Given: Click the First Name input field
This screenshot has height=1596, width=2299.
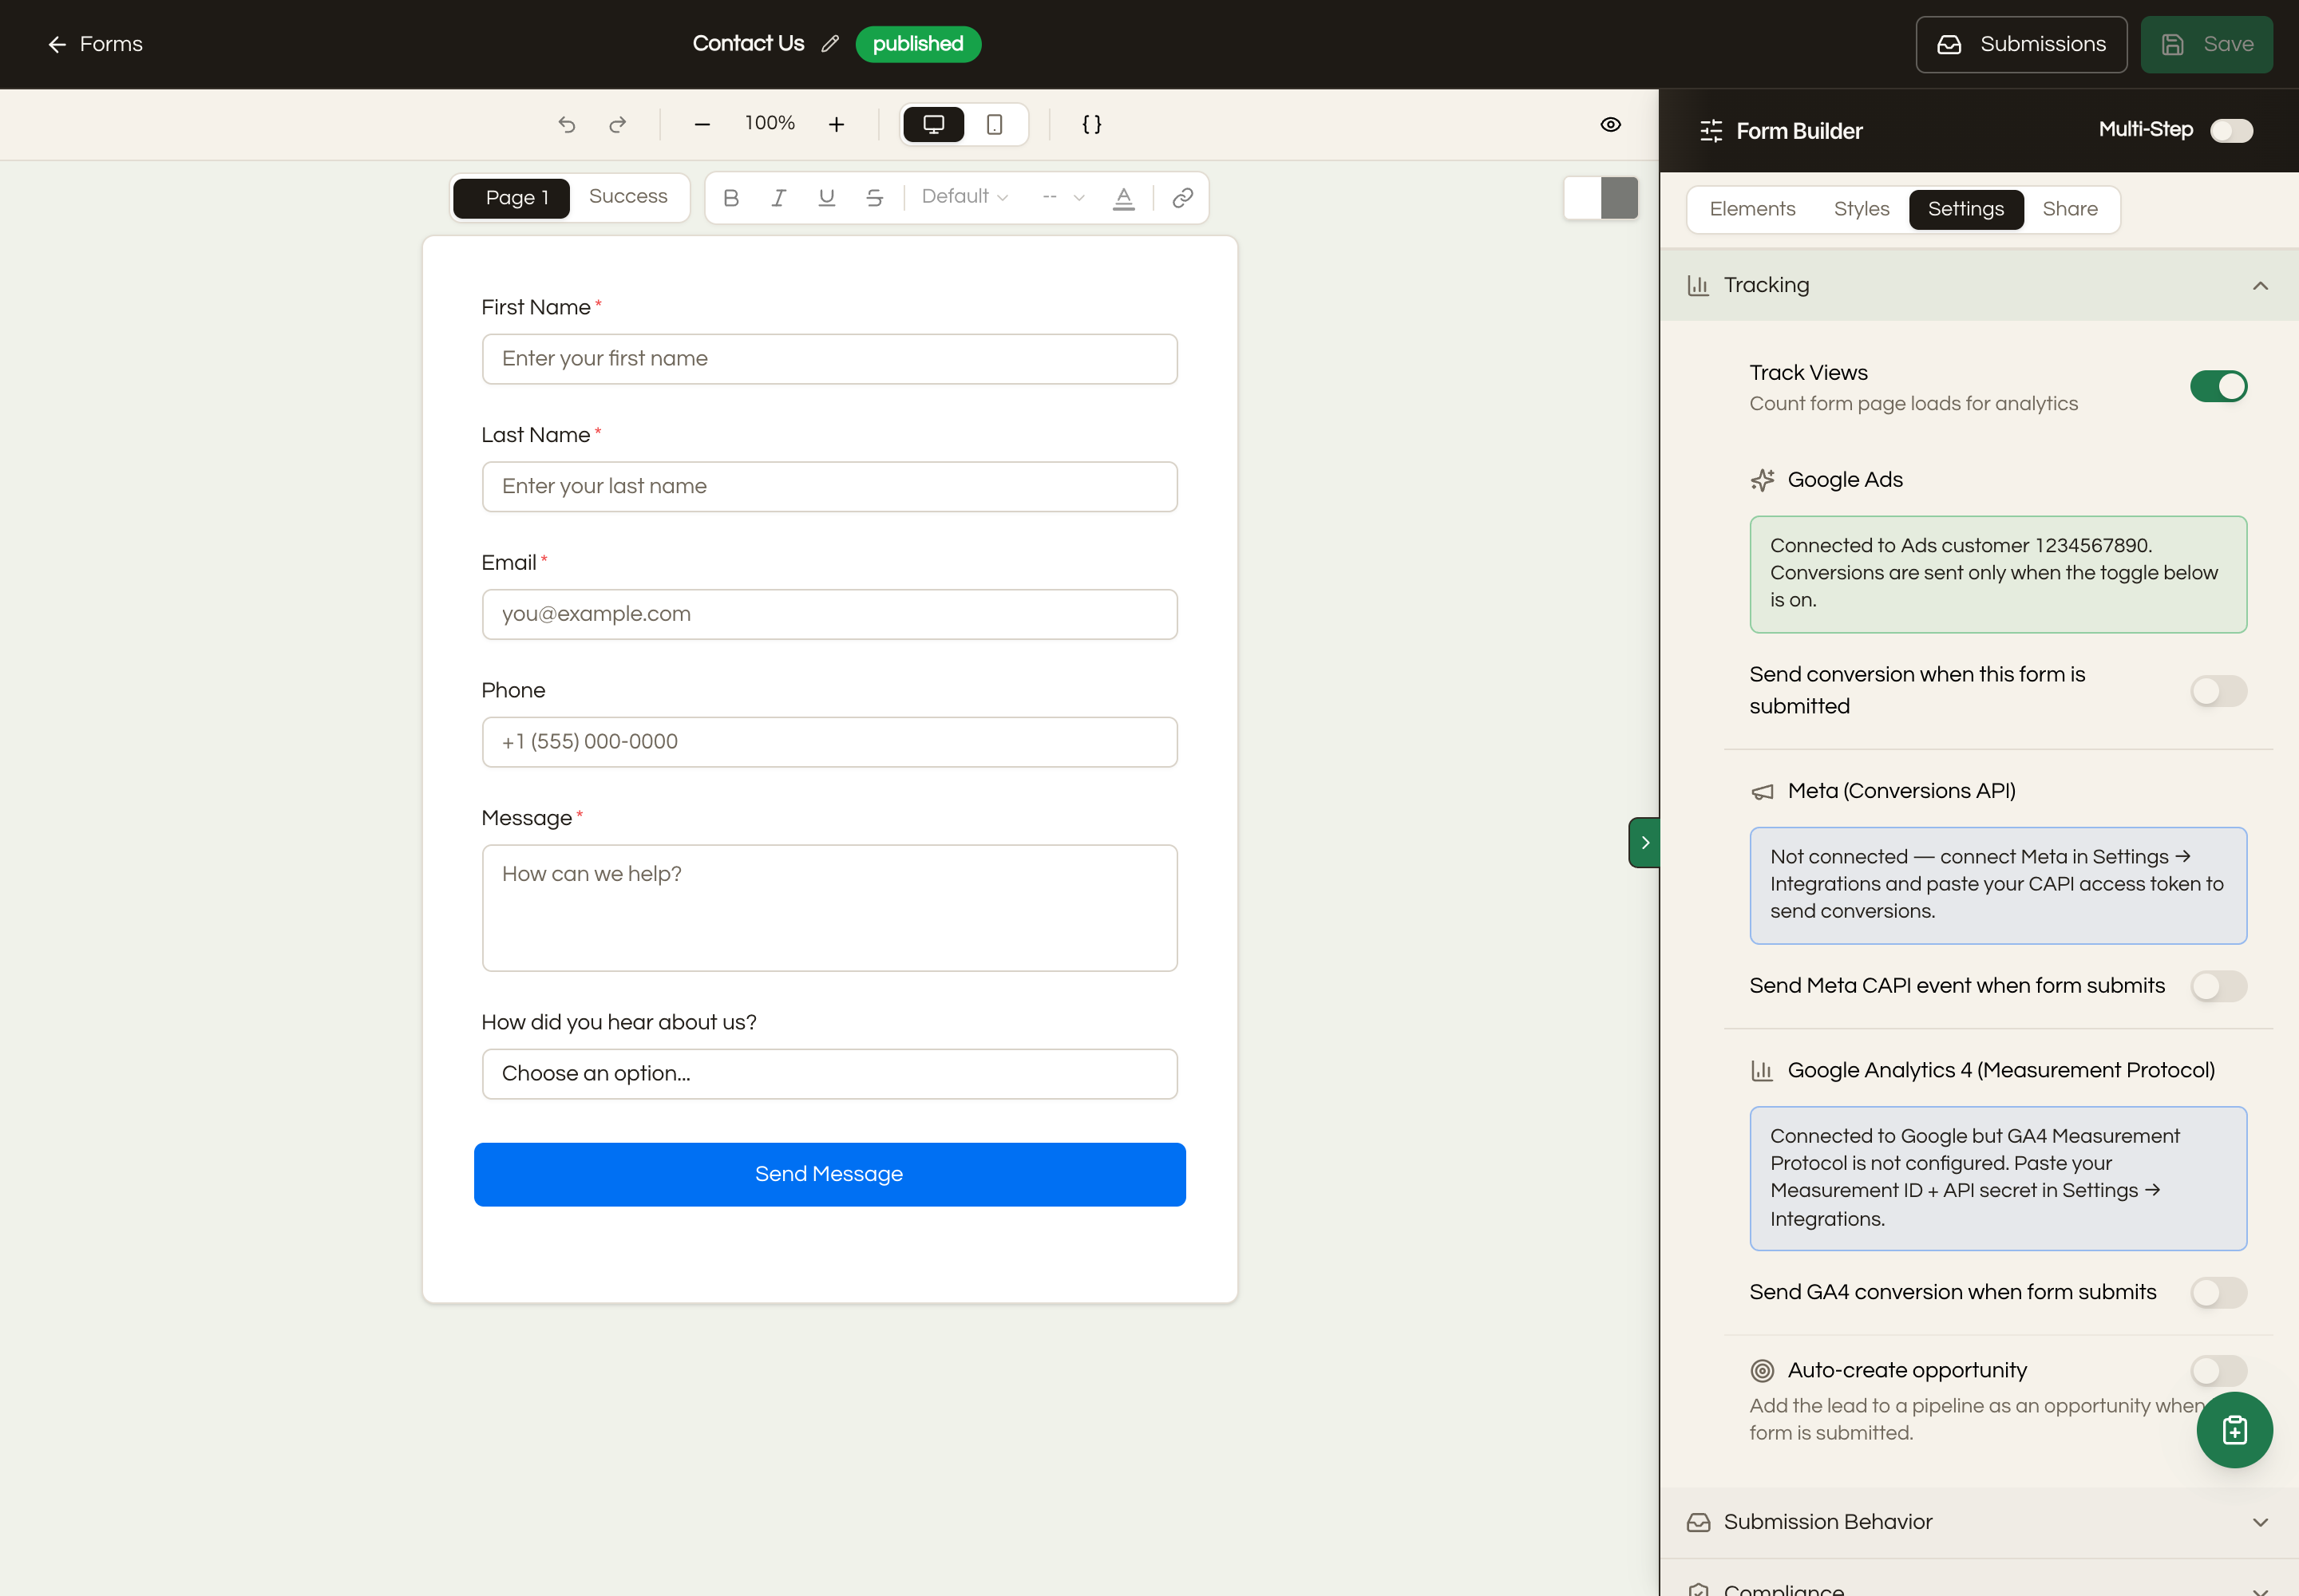Looking at the screenshot, I should click(829, 359).
